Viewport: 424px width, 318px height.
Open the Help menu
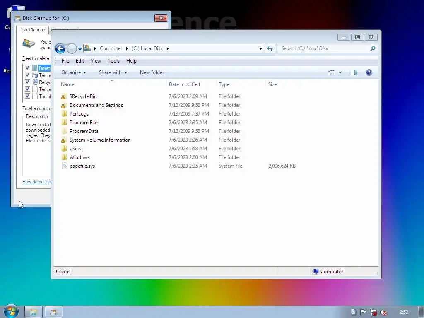[131, 61]
